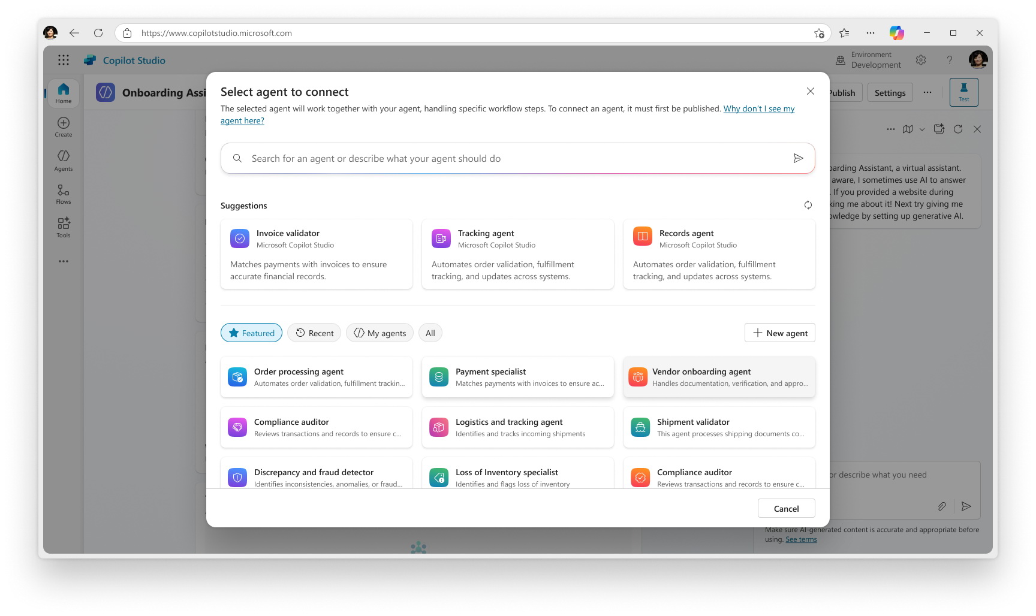1036x616 pixels.
Task: Open the app launcher waffle icon
Action: coord(64,60)
